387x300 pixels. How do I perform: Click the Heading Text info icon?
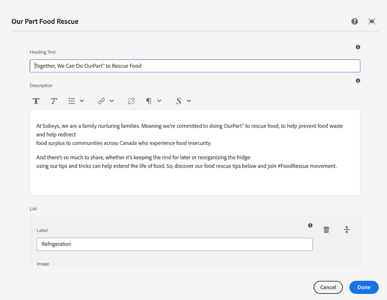tap(358, 47)
